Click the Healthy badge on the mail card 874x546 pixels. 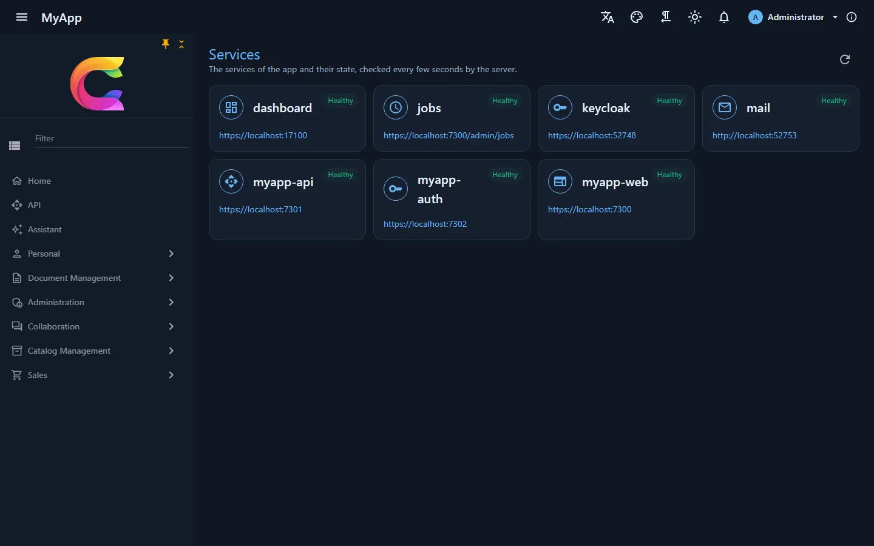[834, 101]
